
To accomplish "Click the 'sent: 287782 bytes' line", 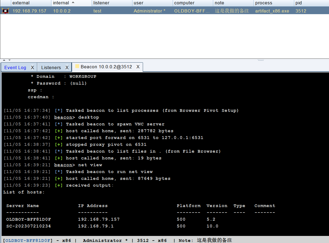I will click(x=88, y=131).
